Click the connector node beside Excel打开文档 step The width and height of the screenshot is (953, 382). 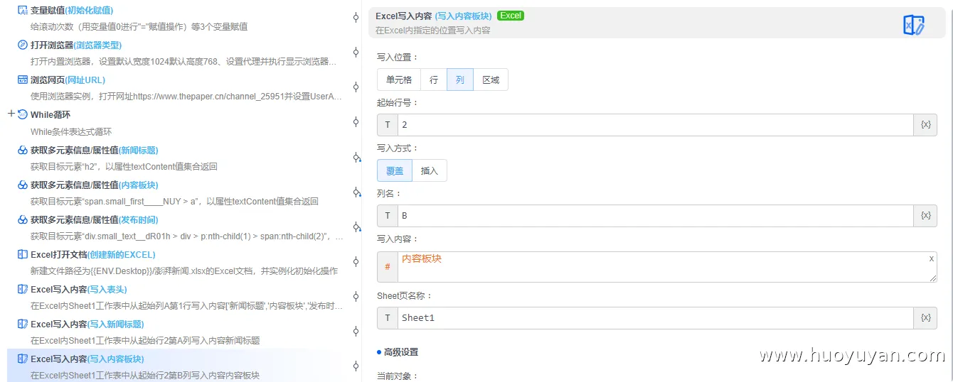pyautogui.click(x=356, y=261)
